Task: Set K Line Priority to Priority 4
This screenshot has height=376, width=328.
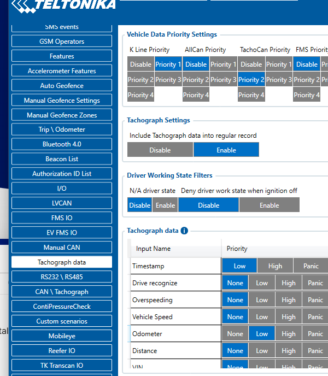Action: pos(140,95)
